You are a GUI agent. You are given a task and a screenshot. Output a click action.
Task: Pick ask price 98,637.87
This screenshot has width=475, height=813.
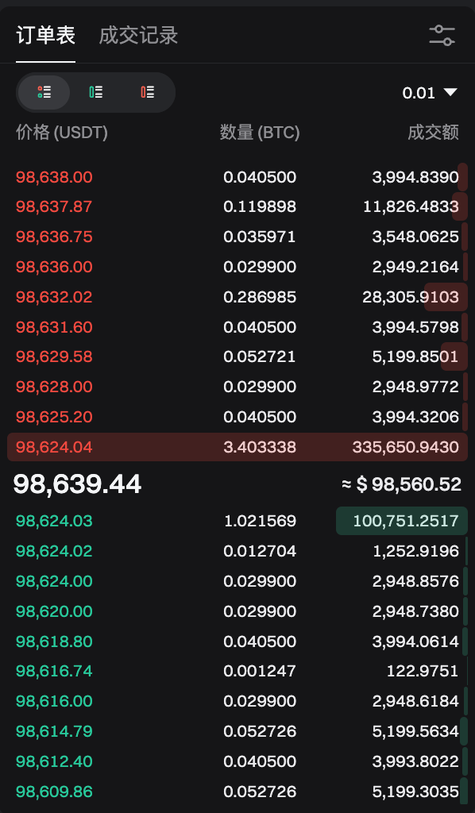click(54, 207)
